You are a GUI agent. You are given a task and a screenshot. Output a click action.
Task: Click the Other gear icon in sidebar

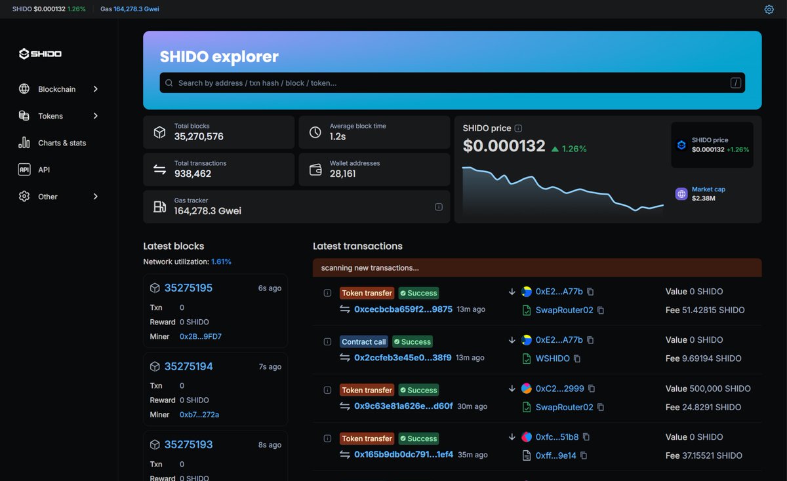[x=24, y=196]
